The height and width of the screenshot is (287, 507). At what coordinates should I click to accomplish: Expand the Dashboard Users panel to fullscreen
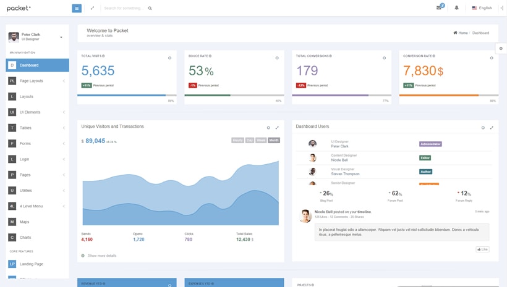(492, 128)
